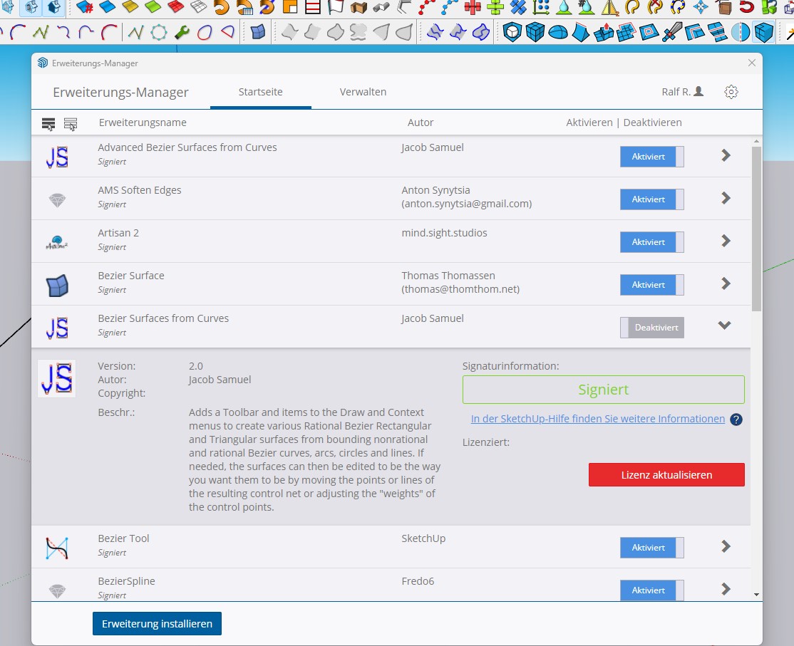This screenshot has height=646, width=794.
Task: Switch to the Verwalten tab
Action: [x=363, y=92]
